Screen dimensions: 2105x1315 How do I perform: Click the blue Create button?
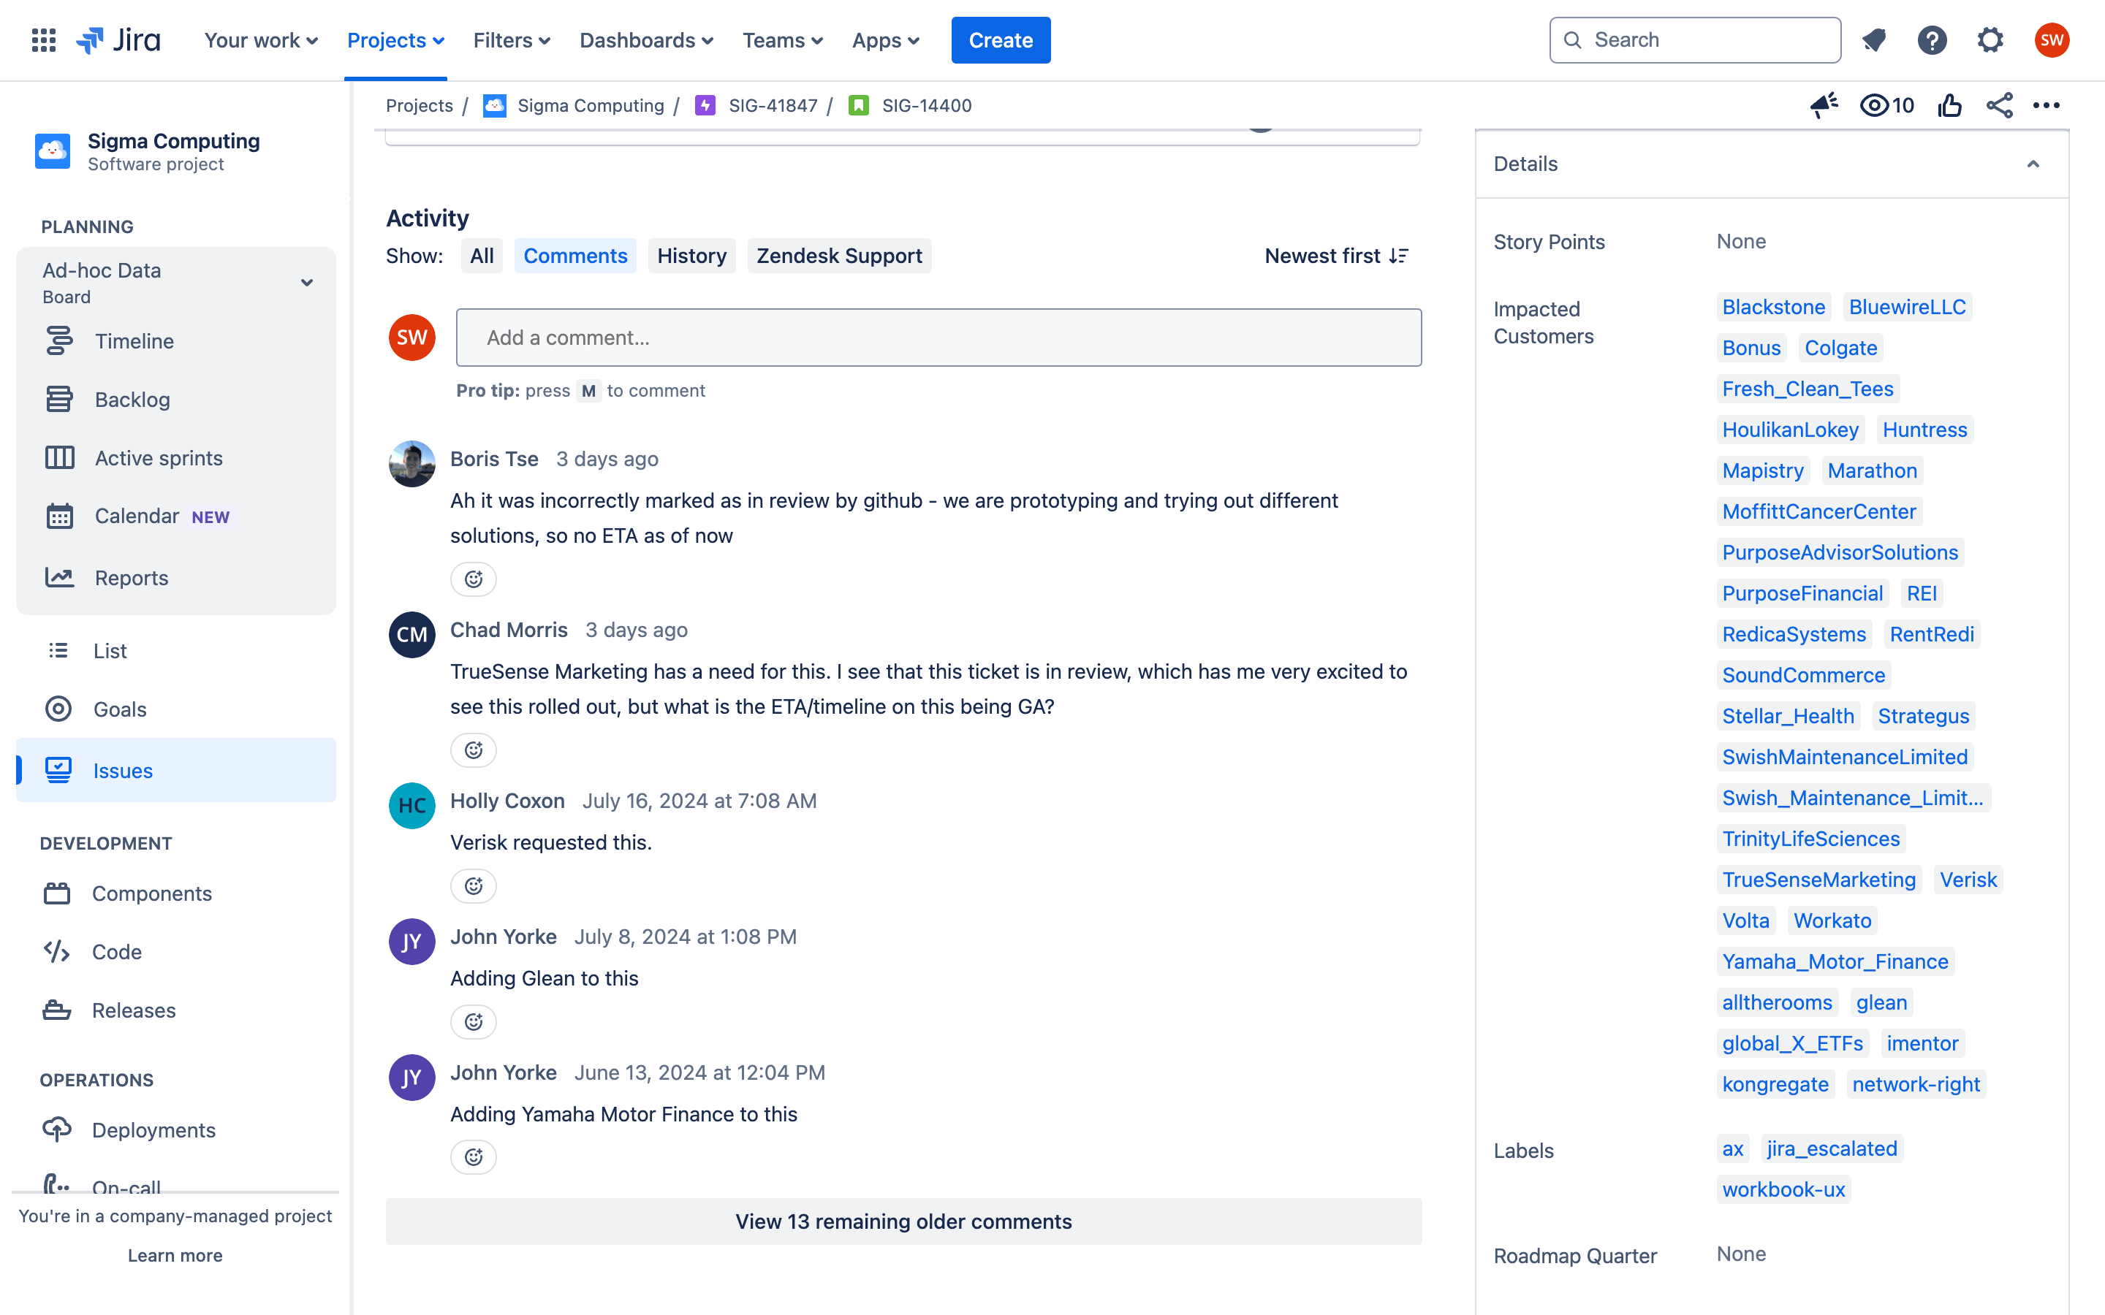coord(1001,40)
